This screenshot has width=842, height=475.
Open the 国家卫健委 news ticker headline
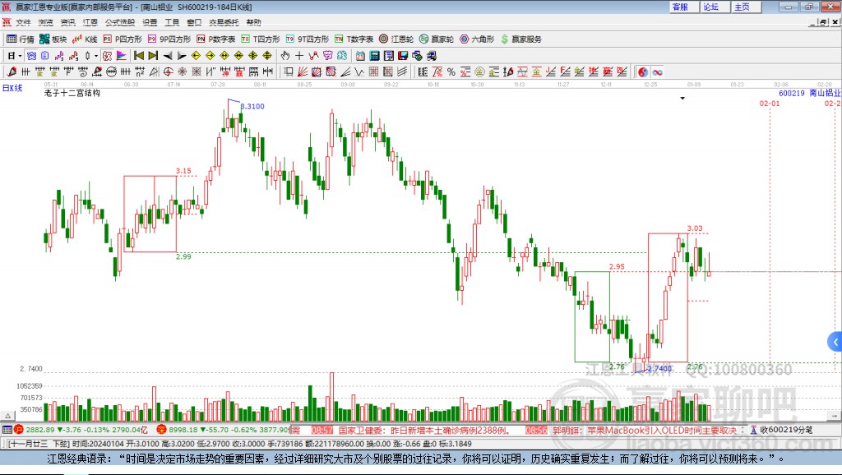click(424, 430)
